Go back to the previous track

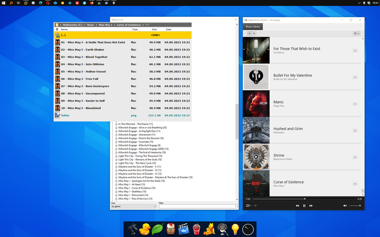297,206
